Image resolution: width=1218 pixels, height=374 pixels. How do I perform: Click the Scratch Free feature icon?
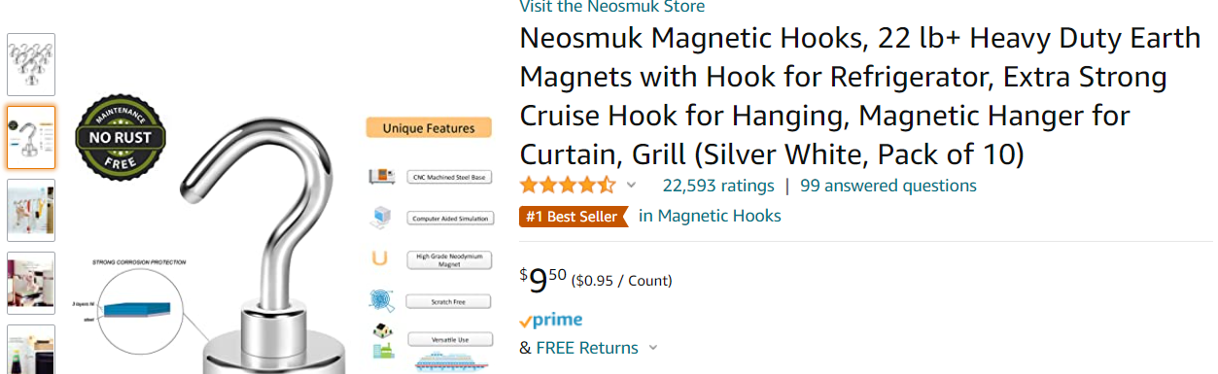(x=381, y=299)
